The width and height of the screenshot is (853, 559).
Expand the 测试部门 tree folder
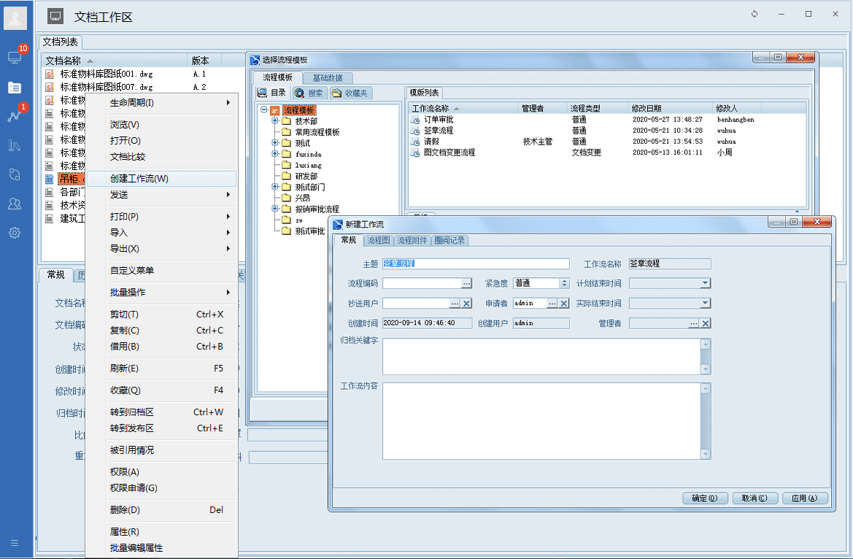[275, 187]
